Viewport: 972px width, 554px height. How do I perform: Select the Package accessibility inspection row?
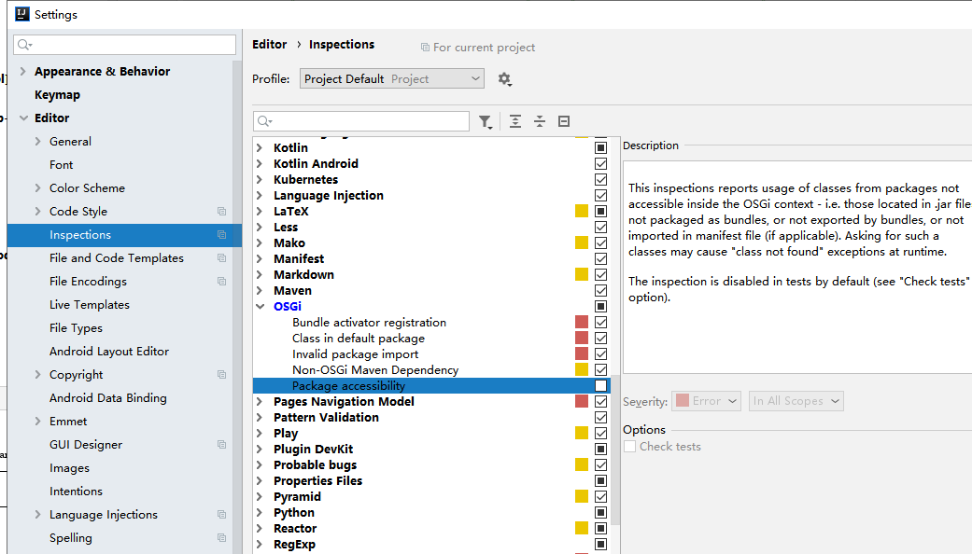coord(431,385)
